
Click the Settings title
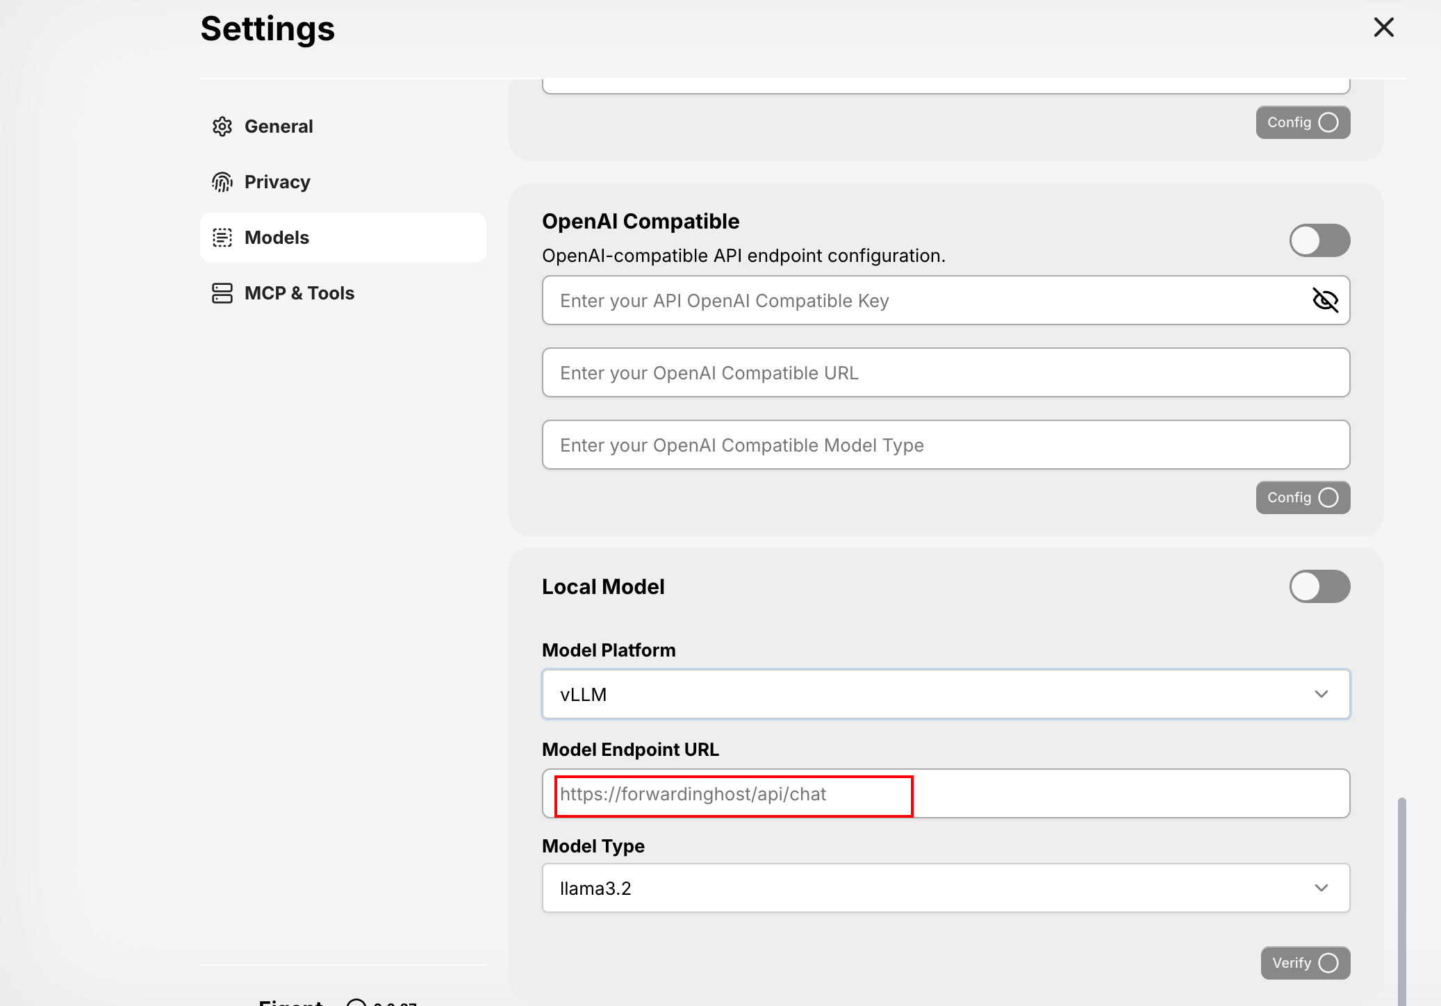pyautogui.click(x=267, y=28)
